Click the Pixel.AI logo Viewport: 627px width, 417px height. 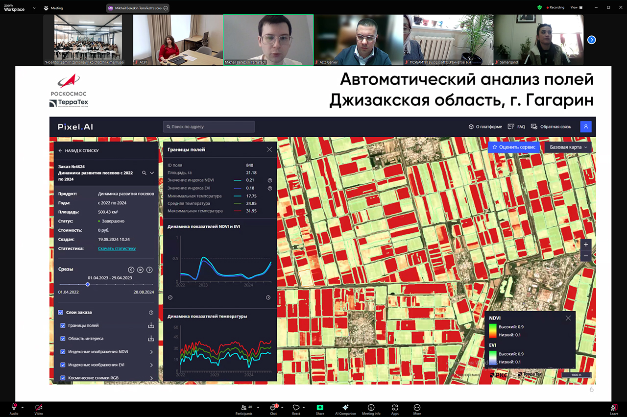point(75,126)
